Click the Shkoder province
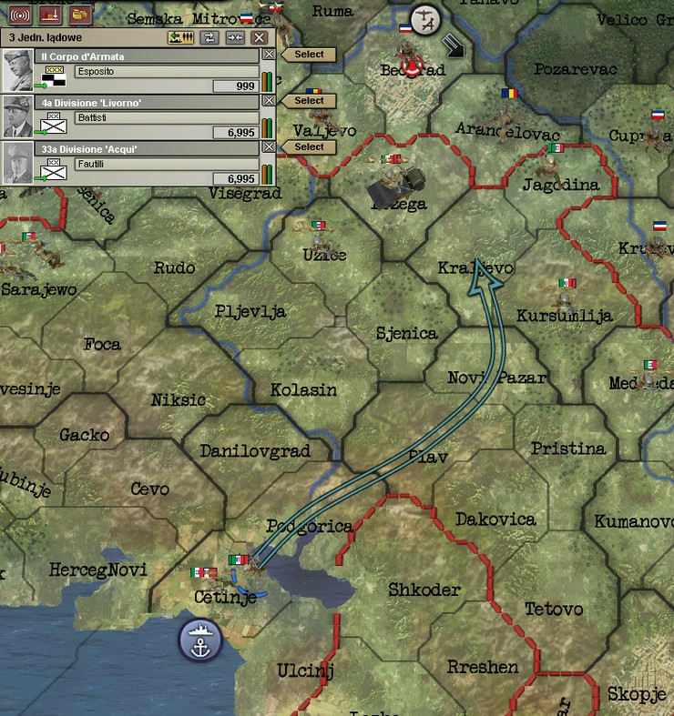The width and height of the screenshot is (674, 716). (424, 590)
